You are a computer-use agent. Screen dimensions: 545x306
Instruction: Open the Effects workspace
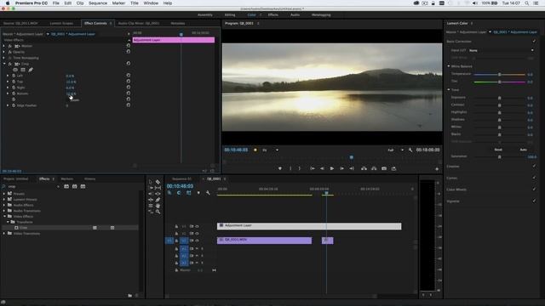tap(272, 15)
